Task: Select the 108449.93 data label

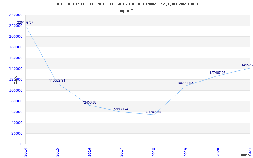Action: tap(185, 83)
